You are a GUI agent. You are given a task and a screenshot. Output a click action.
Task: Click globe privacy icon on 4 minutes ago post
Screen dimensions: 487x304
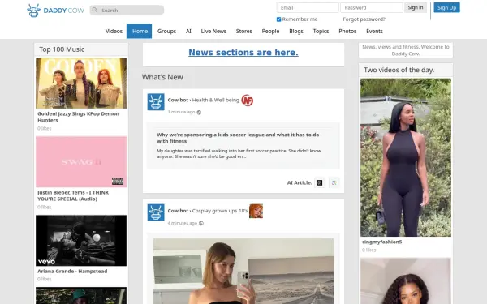pyautogui.click(x=201, y=223)
